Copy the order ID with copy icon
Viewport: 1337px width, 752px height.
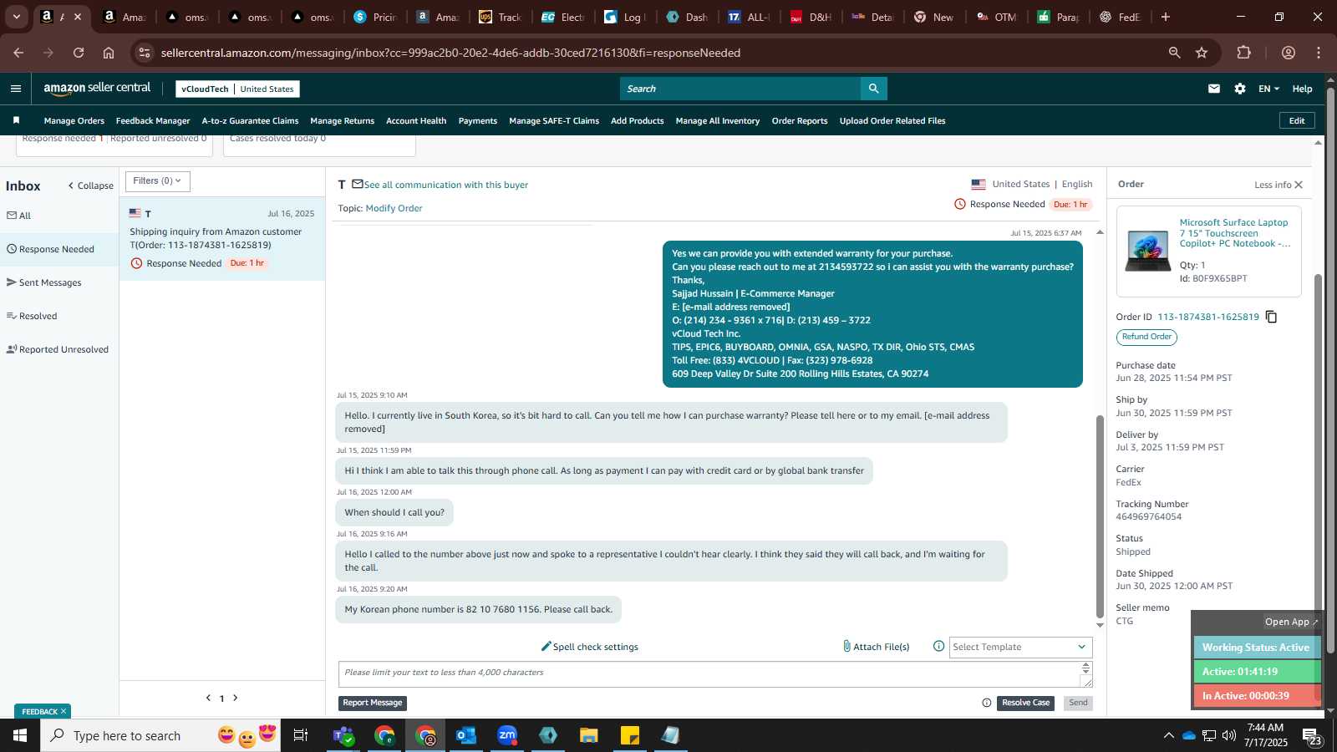coord(1271,317)
